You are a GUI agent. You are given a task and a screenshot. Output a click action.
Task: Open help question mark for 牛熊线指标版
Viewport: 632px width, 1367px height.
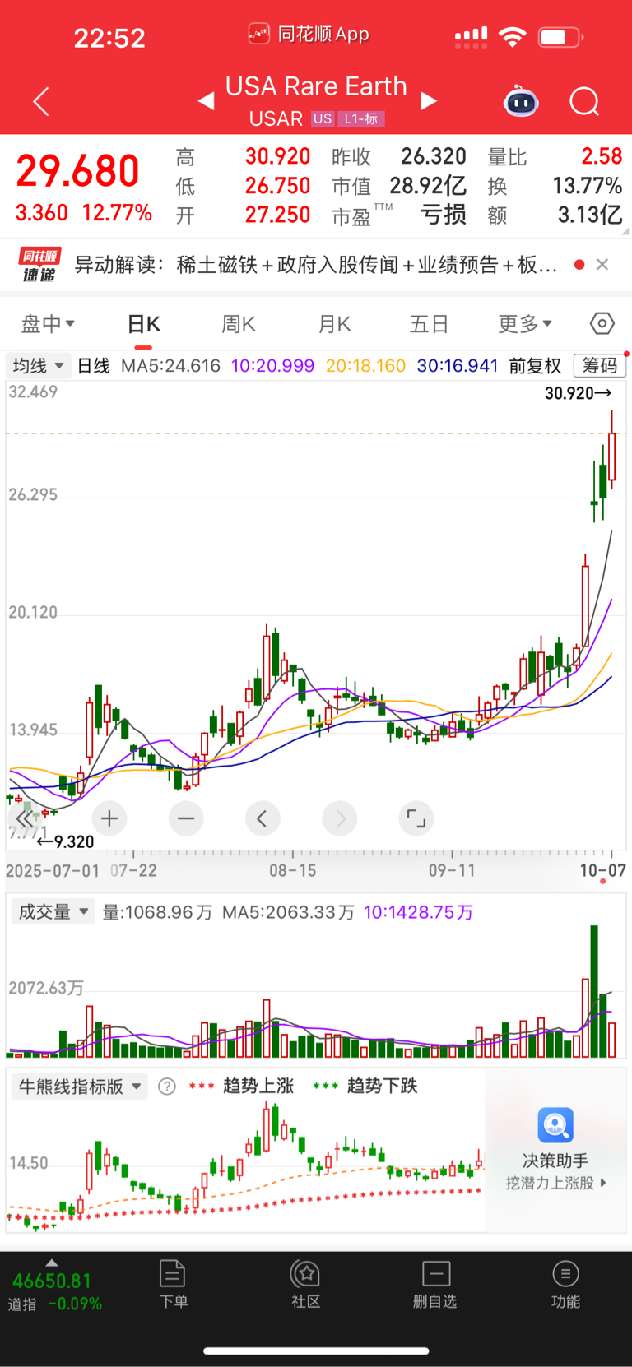click(166, 1087)
